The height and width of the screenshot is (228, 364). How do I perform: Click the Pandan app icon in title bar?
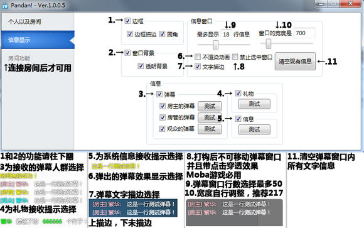coord(5,6)
